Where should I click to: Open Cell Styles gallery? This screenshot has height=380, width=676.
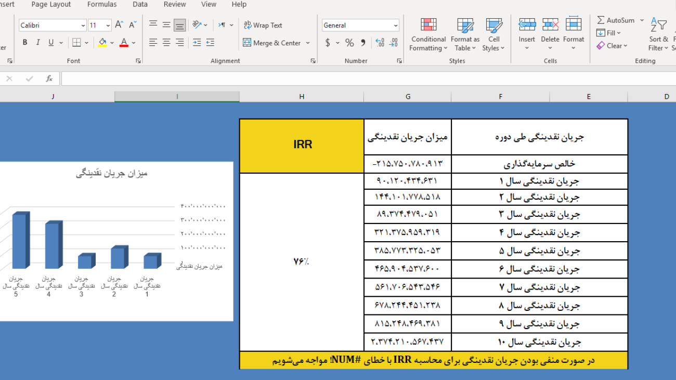[x=493, y=34]
